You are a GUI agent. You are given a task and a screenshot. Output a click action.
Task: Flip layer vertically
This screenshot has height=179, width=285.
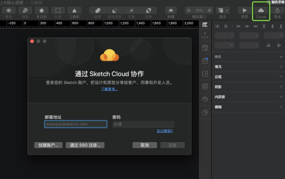click(279, 45)
